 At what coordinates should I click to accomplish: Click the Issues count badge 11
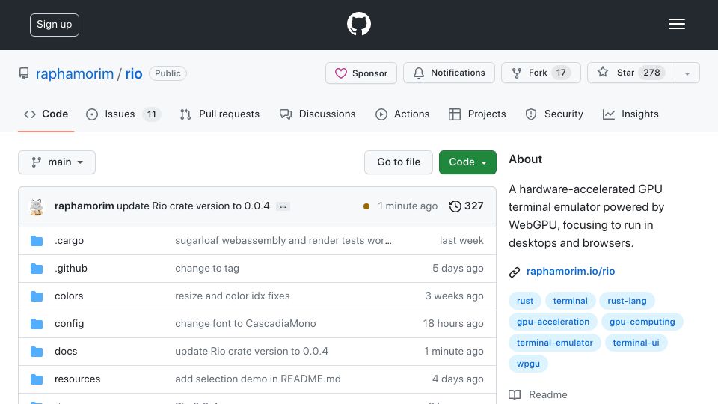pos(152,114)
